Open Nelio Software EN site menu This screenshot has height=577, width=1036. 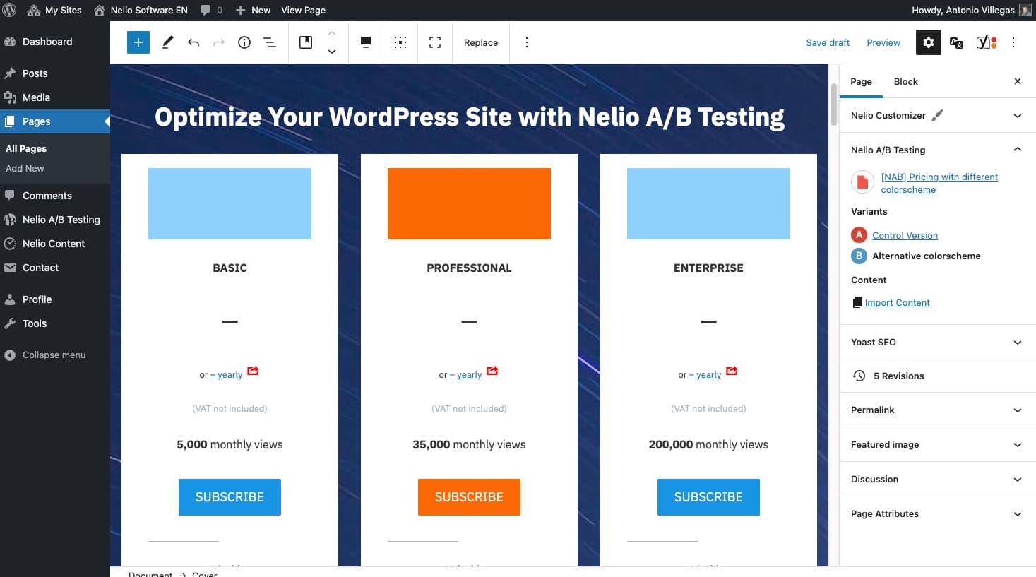(x=141, y=10)
